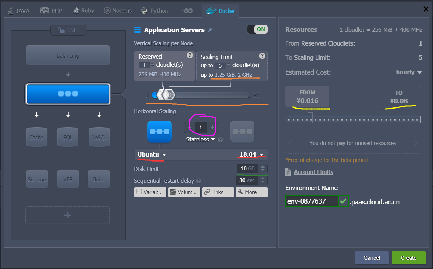
Task: Add a Build node
Action: click(99, 179)
